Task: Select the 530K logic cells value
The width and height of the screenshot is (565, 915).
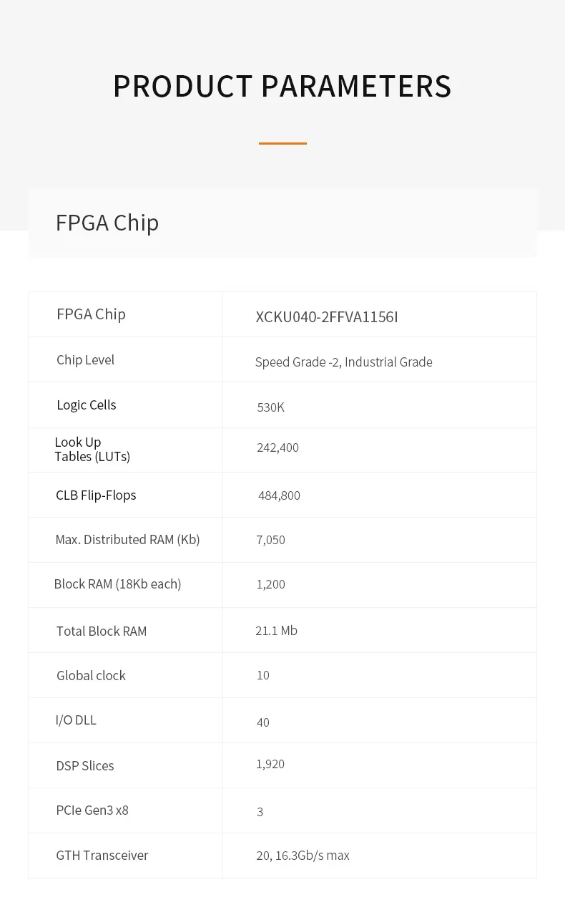Action: [270, 407]
